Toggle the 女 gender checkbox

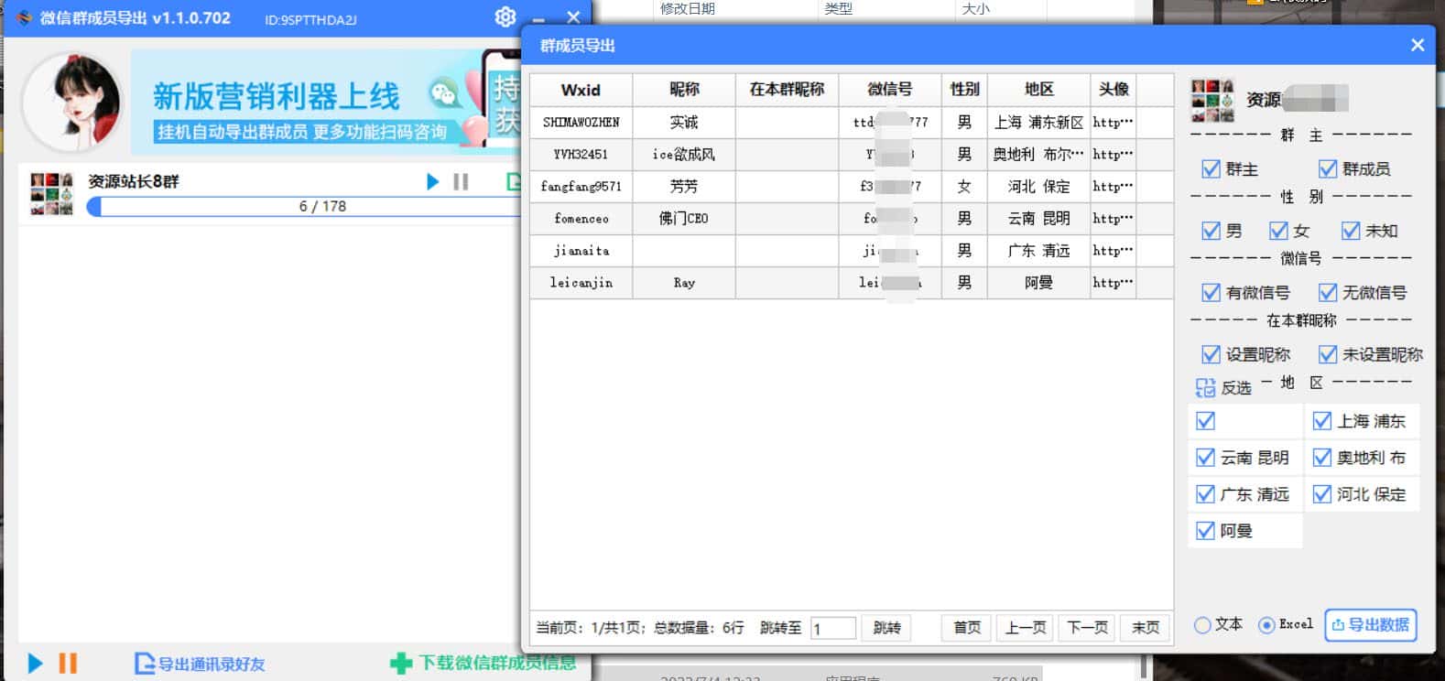(x=1278, y=231)
